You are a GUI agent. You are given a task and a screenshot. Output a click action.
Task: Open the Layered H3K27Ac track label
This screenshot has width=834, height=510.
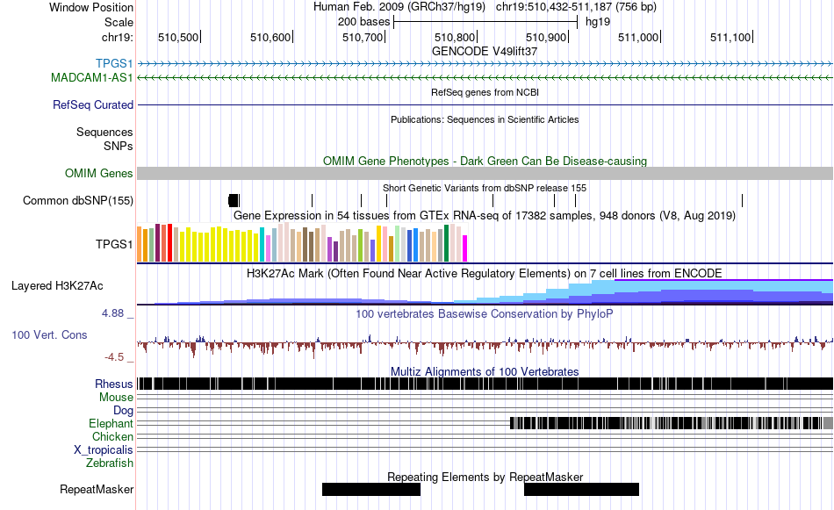(x=57, y=285)
